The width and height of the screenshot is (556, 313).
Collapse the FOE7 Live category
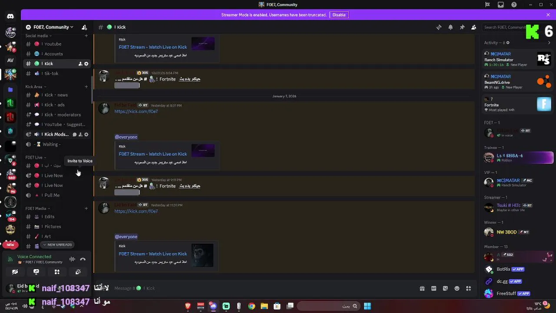pyautogui.click(x=36, y=157)
